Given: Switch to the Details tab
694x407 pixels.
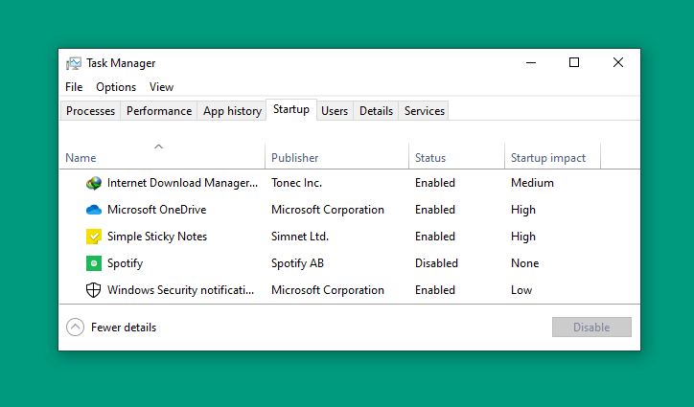Looking at the screenshot, I should 376,110.
